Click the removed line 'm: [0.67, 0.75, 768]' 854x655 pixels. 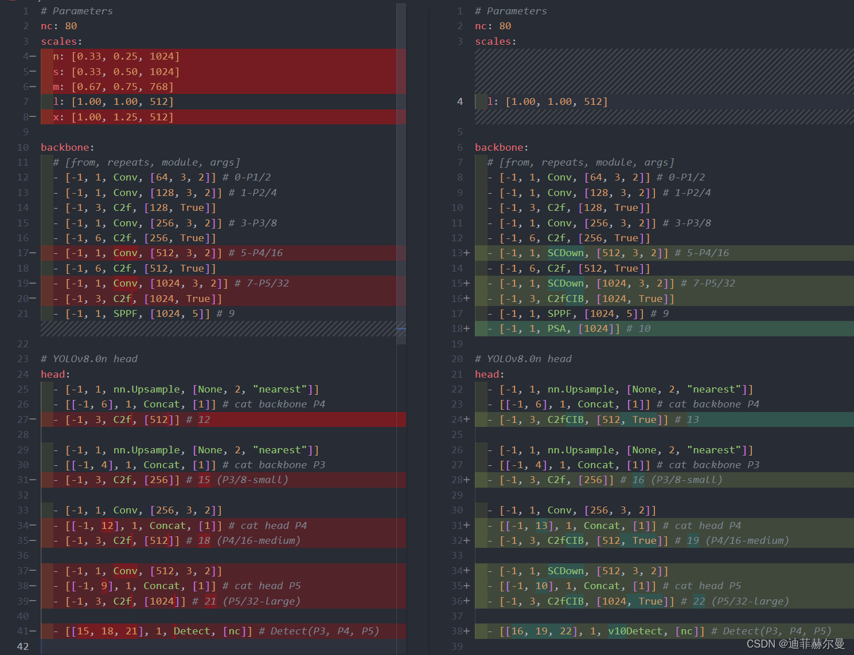click(223, 87)
